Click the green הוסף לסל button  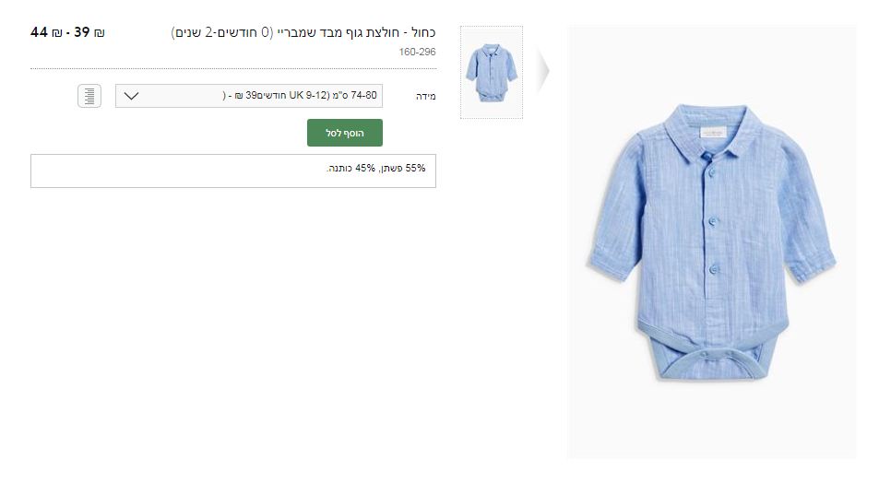click(x=345, y=133)
